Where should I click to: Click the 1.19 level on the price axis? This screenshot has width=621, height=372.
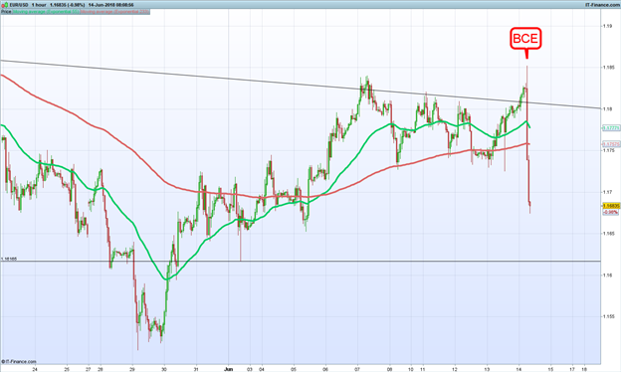tap(608, 26)
